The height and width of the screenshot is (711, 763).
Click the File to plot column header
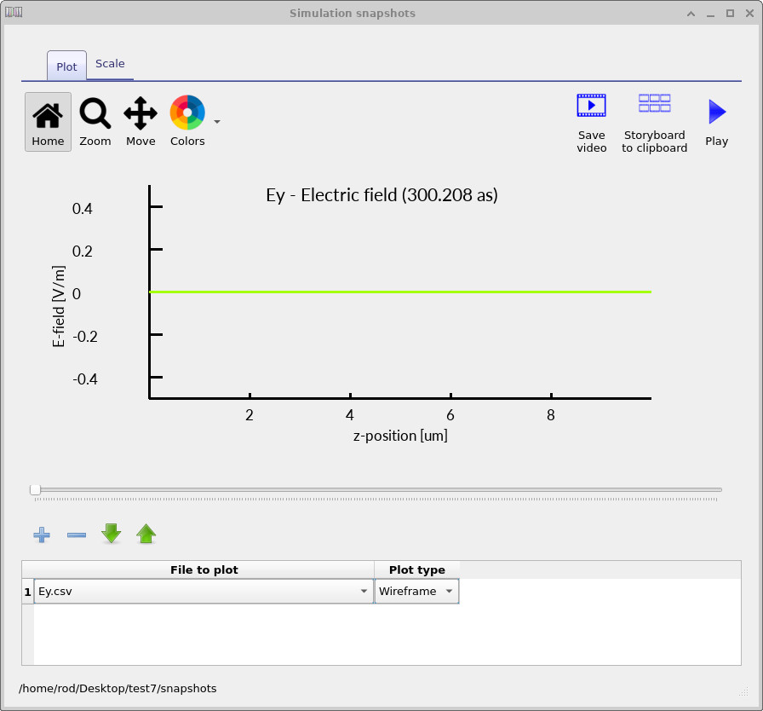click(204, 569)
